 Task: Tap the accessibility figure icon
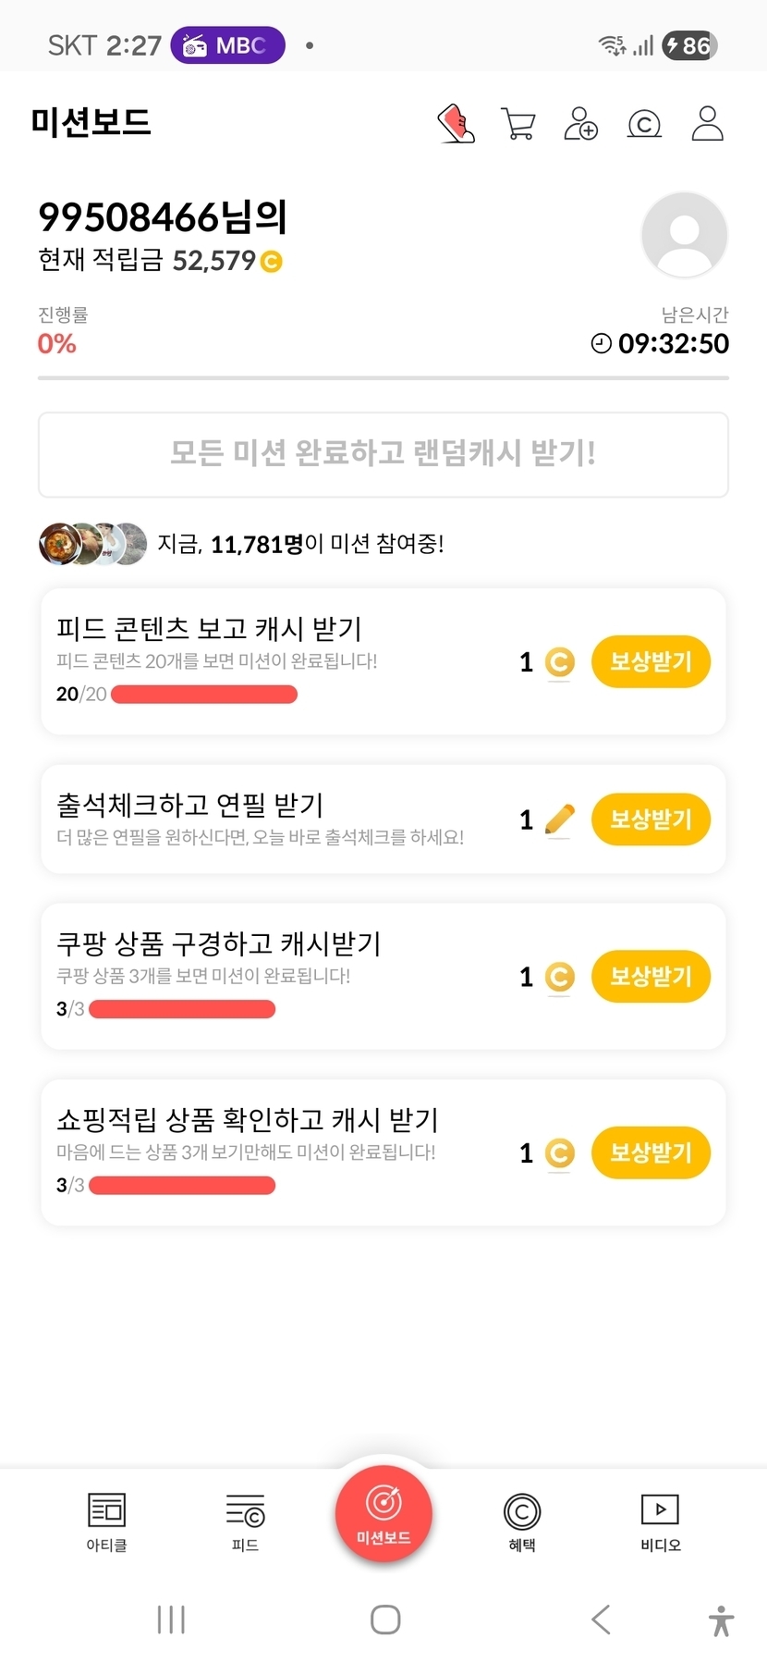[x=721, y=1620]
